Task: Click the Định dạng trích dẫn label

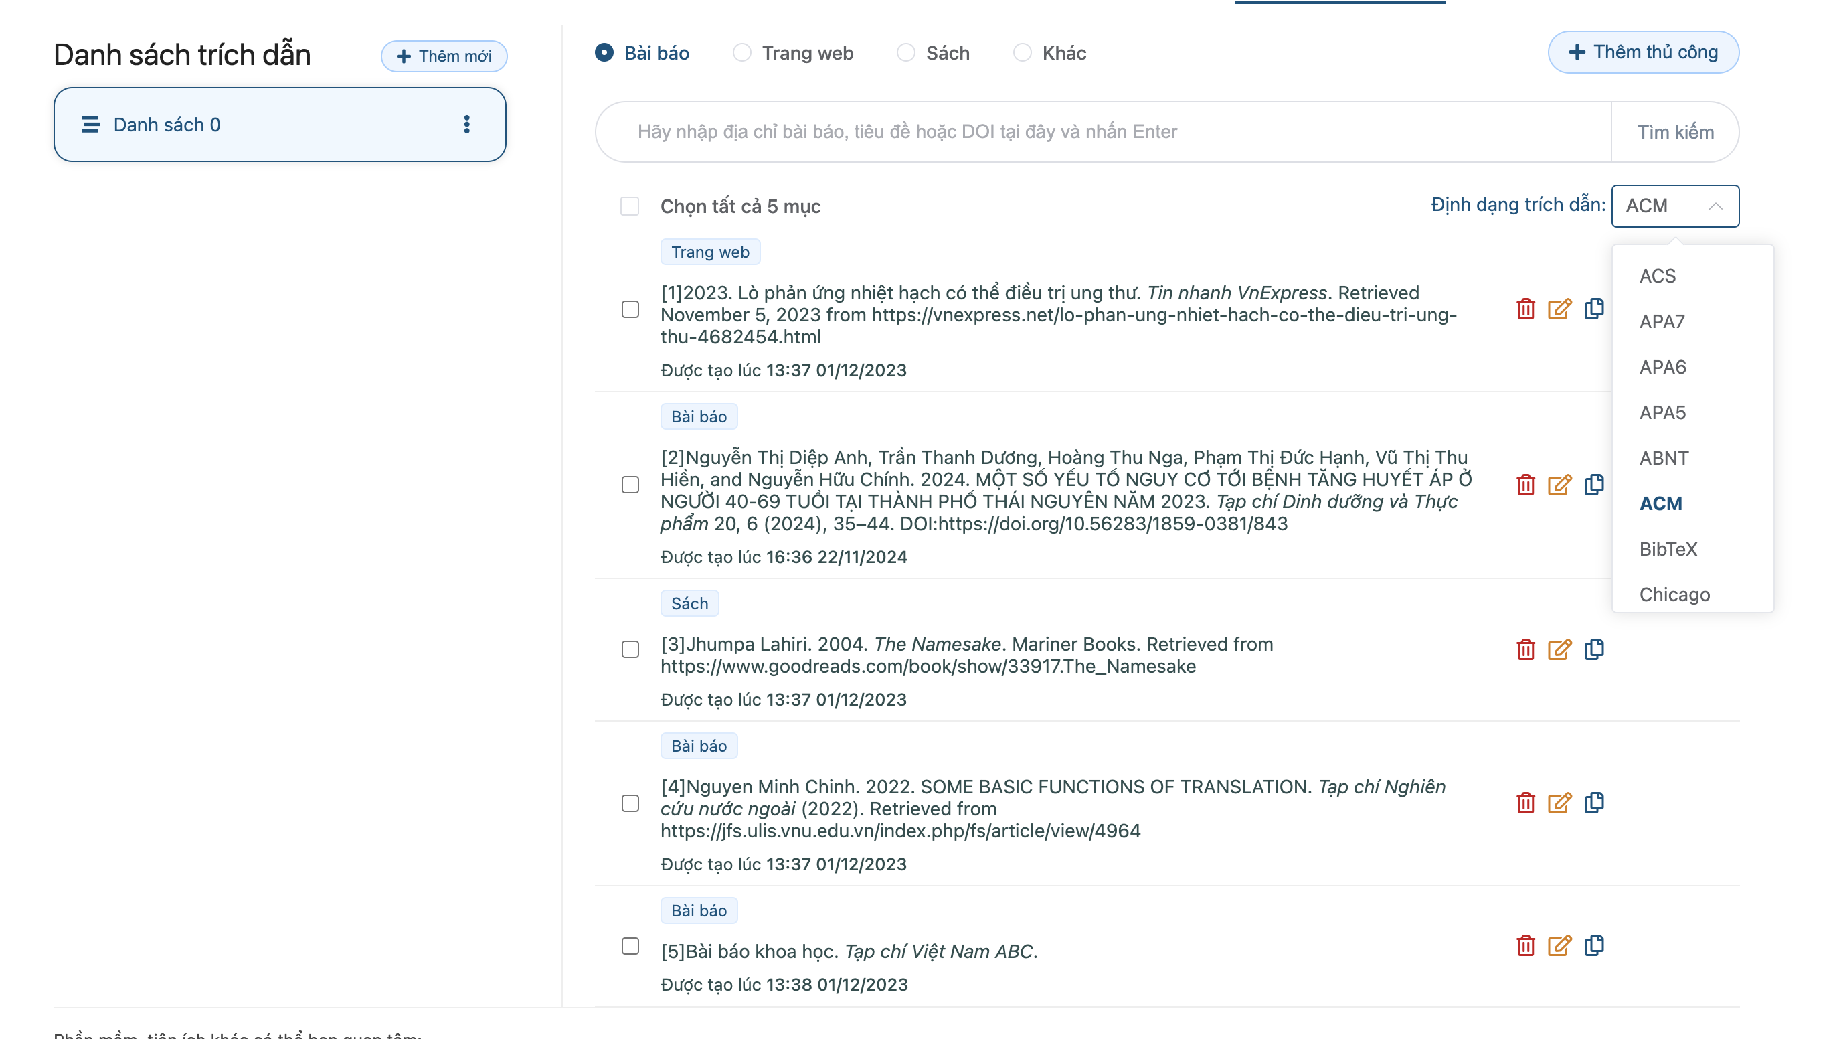Action: pos(1518,205)
